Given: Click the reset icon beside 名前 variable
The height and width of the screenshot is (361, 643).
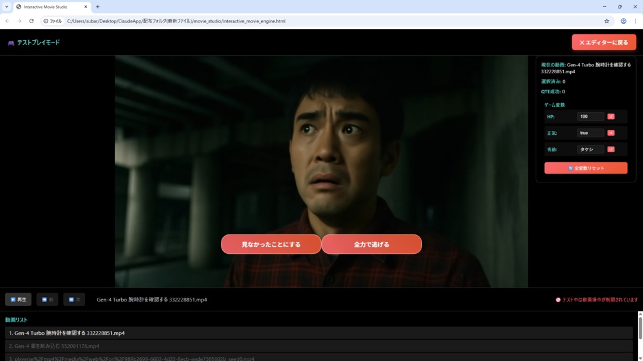Looking at the screenshot, I should [x=611, y=149].
